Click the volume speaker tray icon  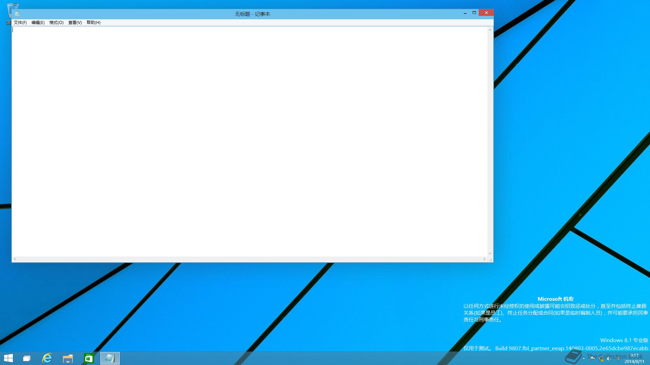[x=609, y=358]
